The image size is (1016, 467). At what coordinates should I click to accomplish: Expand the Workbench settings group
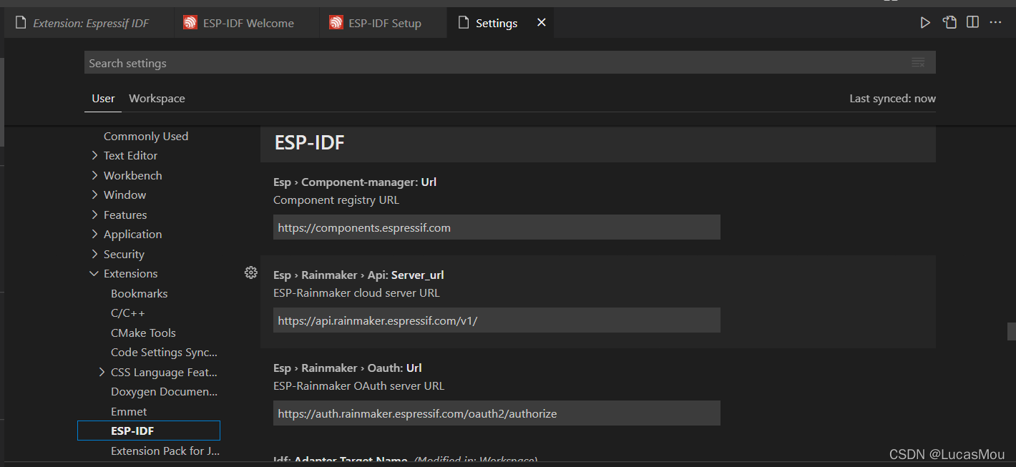tap(94, 175)
